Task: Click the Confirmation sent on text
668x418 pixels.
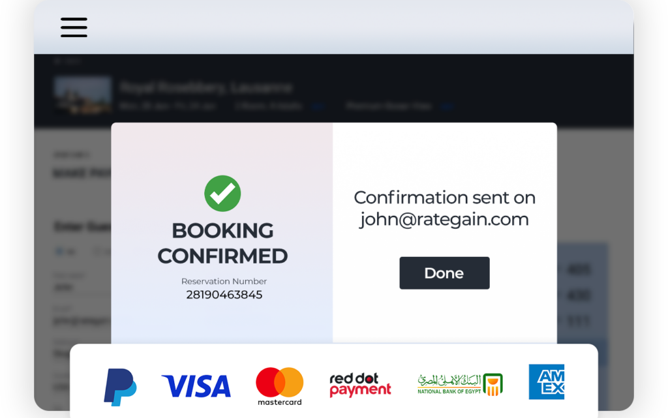Action: point(444,198)
